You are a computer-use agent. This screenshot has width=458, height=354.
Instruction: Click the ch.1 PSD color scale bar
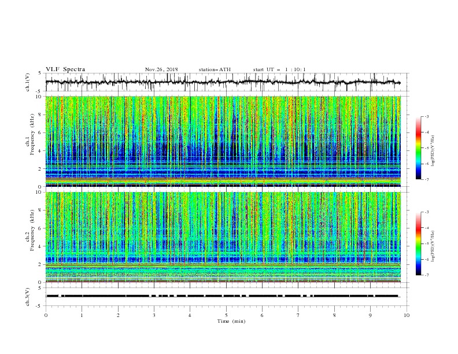coord(418,147)
